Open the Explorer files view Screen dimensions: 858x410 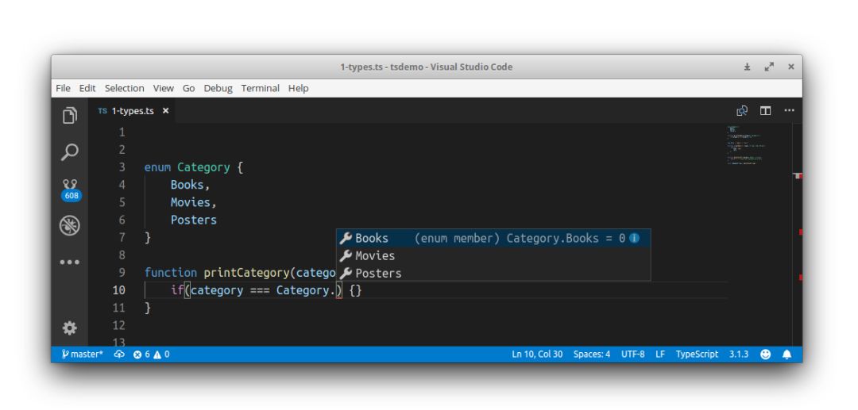tap(70, 116)
